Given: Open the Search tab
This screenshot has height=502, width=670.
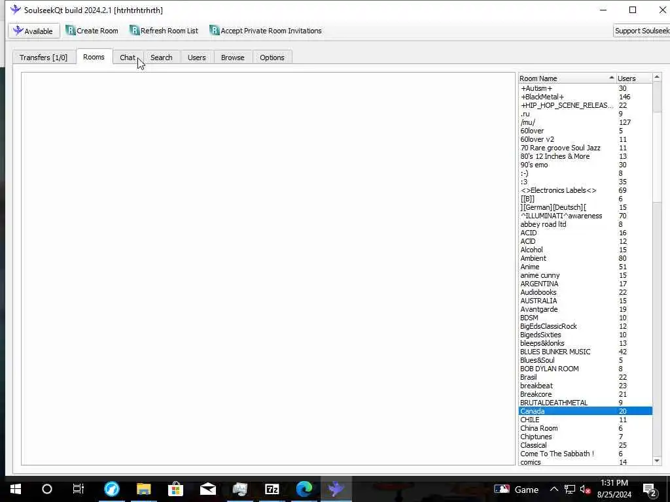Looking at the screenshot, I should click(x=162, y=58).
